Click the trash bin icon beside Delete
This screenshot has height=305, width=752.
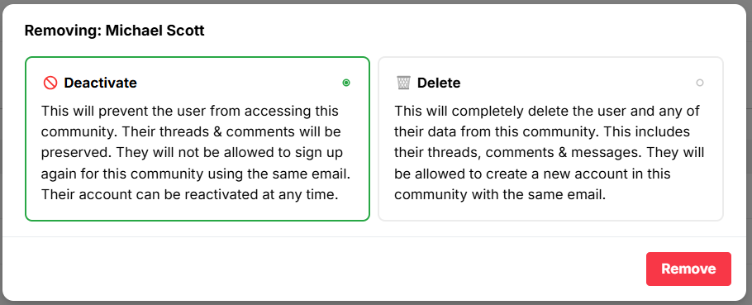click(403, 83)
